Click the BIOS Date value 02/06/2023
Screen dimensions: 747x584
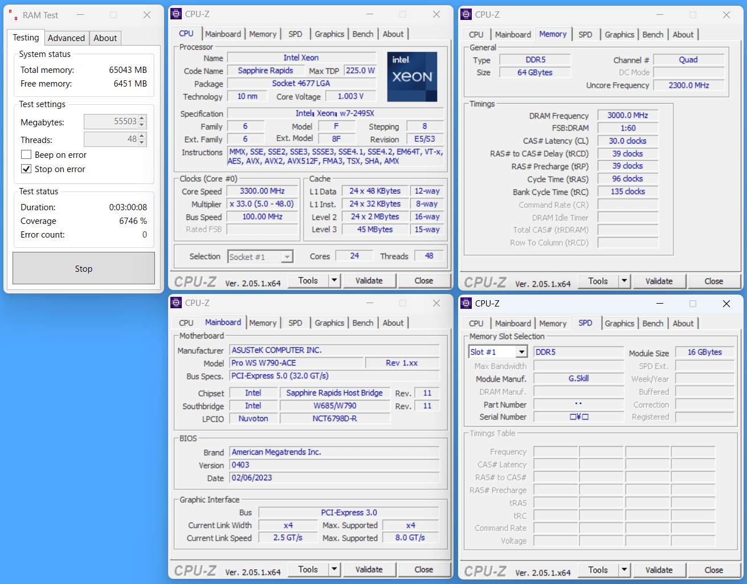click(x=334, y=477)
